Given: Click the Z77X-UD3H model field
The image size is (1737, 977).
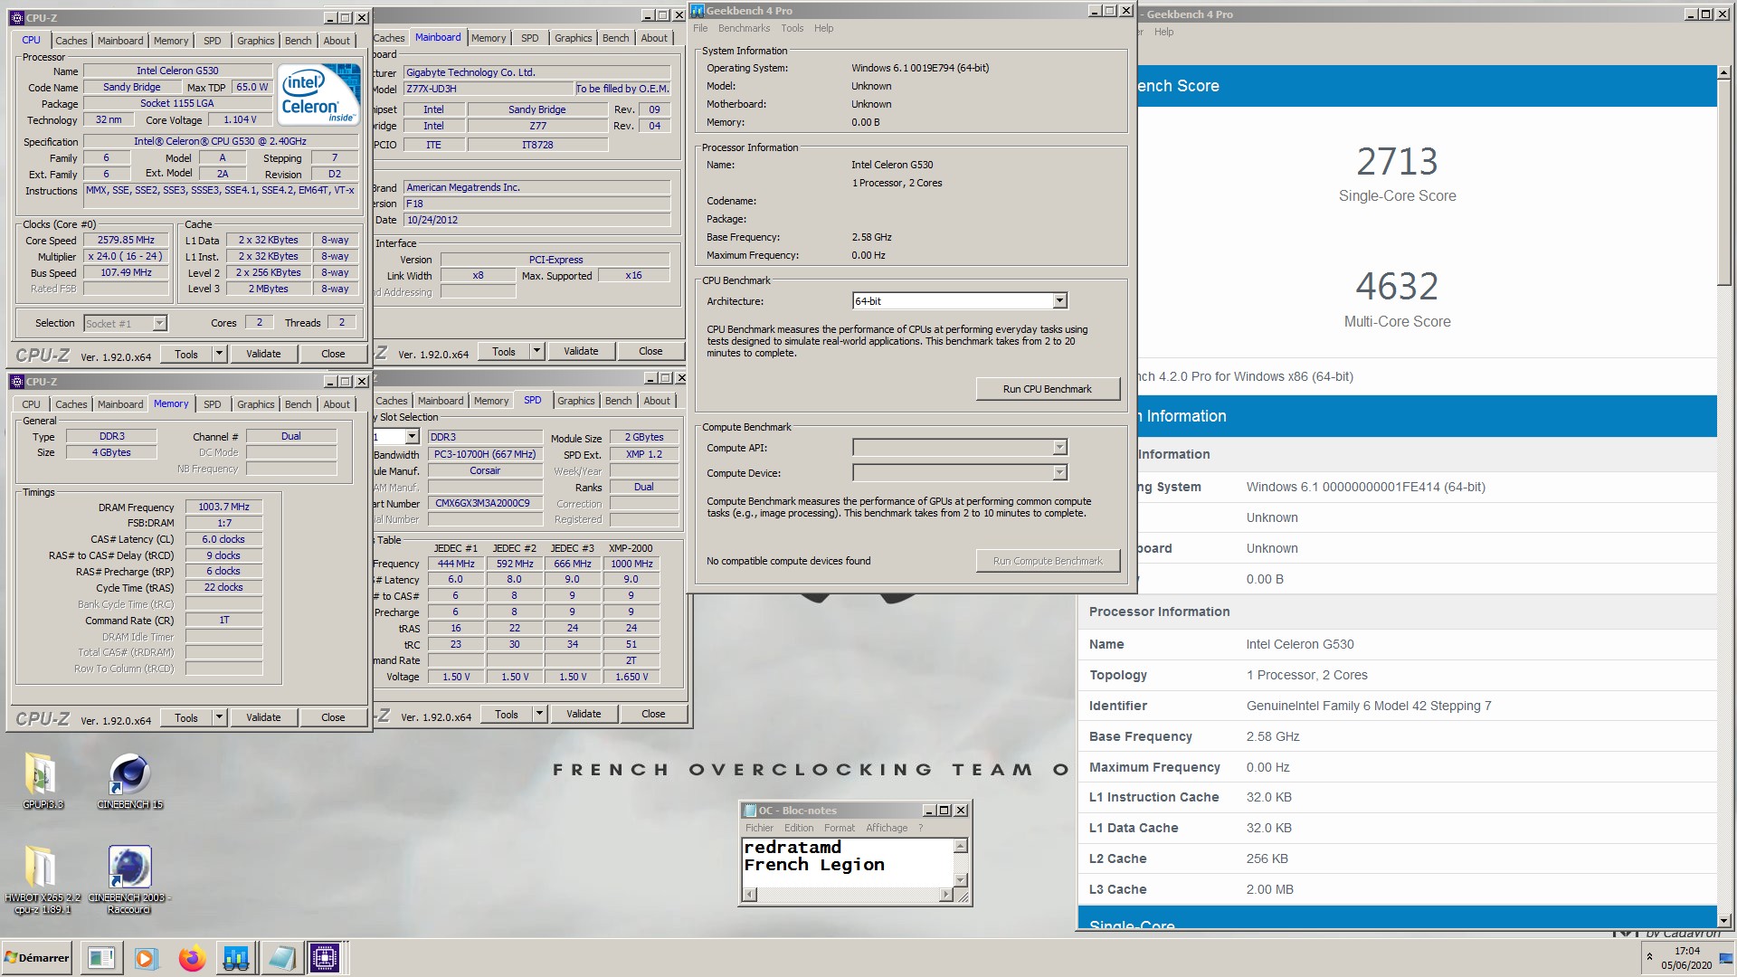Looking at the screenshot, I should [488, 89].
